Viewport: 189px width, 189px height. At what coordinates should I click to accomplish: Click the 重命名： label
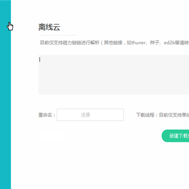click(x=47, y=115)
